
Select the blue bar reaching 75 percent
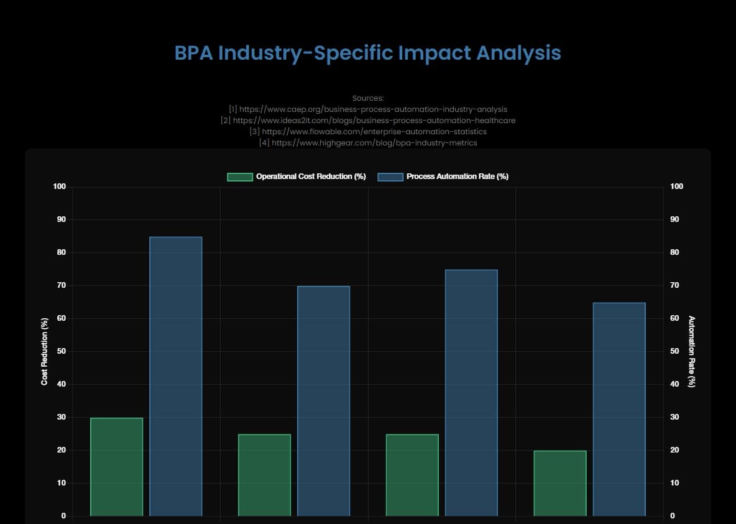coord(471,392)
